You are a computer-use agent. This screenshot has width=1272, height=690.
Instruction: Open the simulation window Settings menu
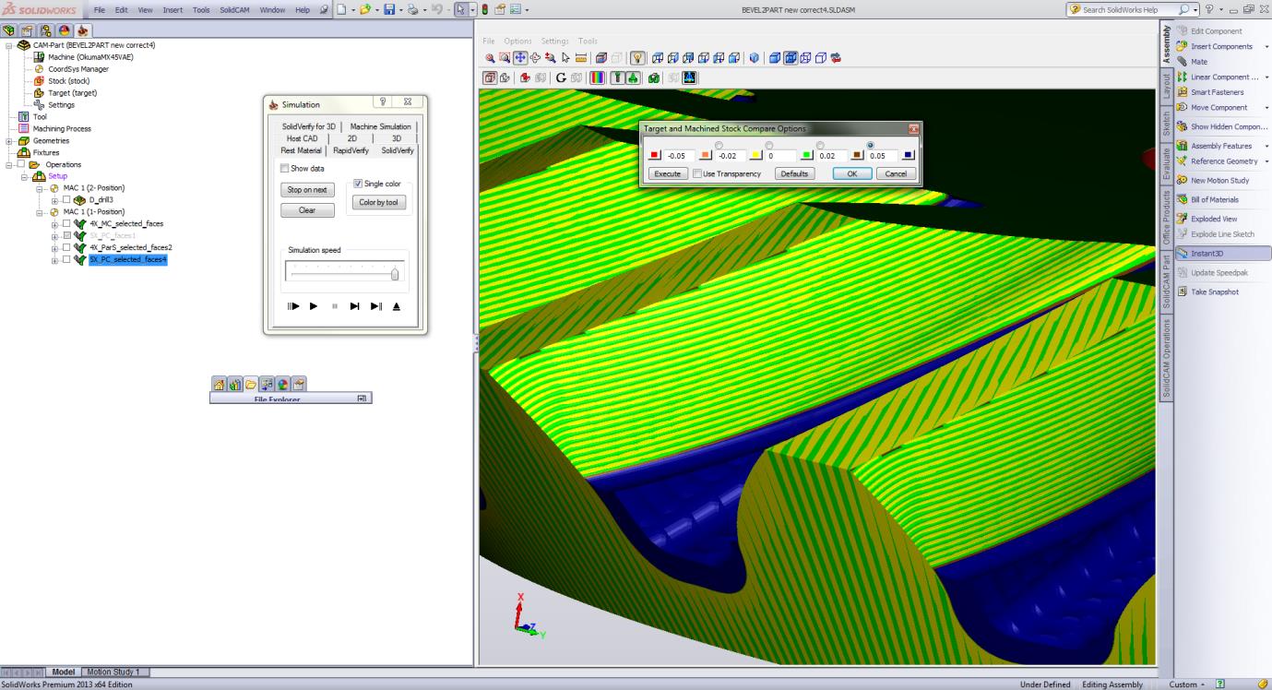click(x=555, y=41)
